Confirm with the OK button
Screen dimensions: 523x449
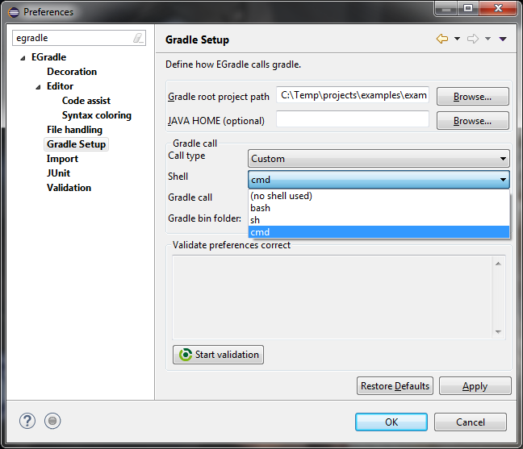[x=391, y=422]
